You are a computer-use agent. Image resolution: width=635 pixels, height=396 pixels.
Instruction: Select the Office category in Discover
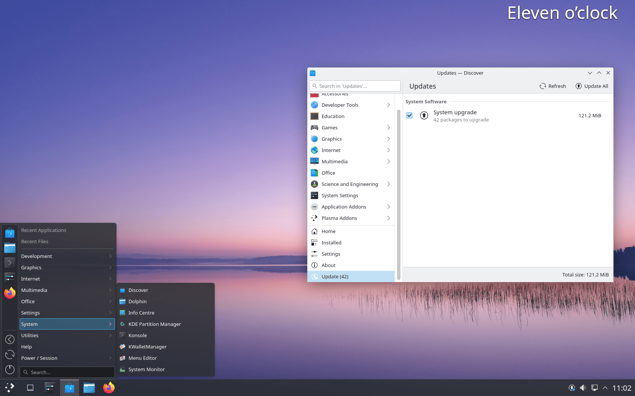coord(351,173)
